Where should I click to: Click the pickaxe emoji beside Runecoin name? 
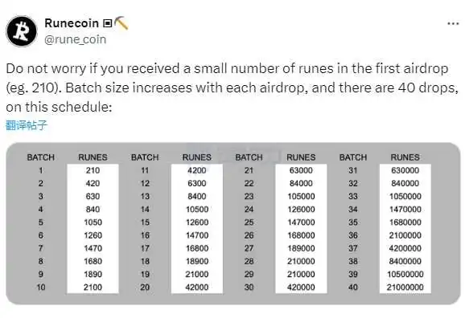(121, 23)
